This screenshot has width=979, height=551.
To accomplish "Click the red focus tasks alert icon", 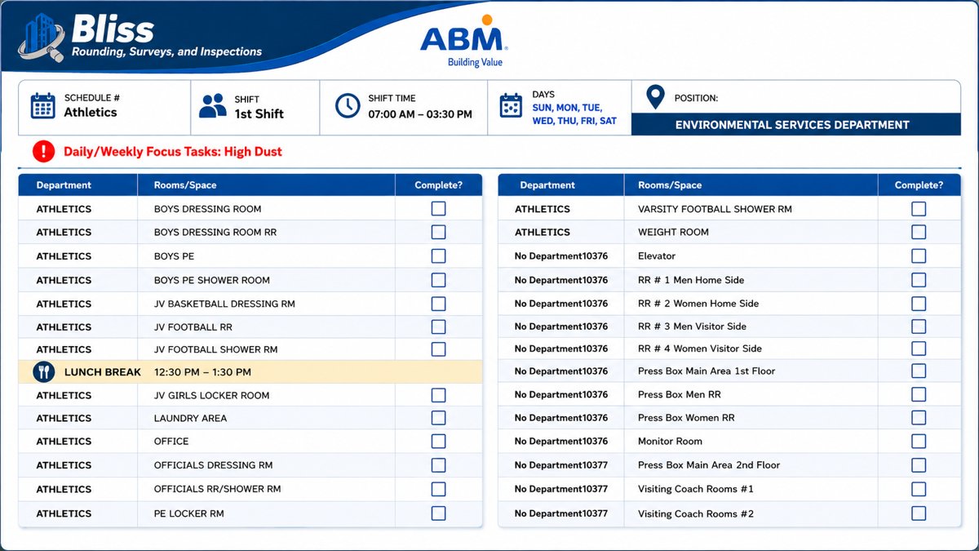I will pos(43,151).
